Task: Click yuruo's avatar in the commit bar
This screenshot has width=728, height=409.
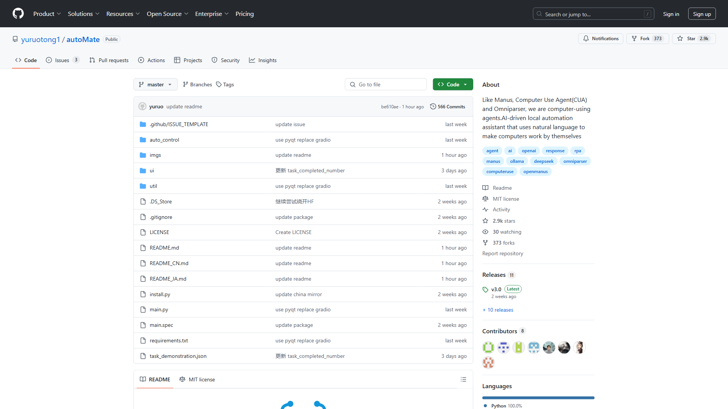Action: 143,106
